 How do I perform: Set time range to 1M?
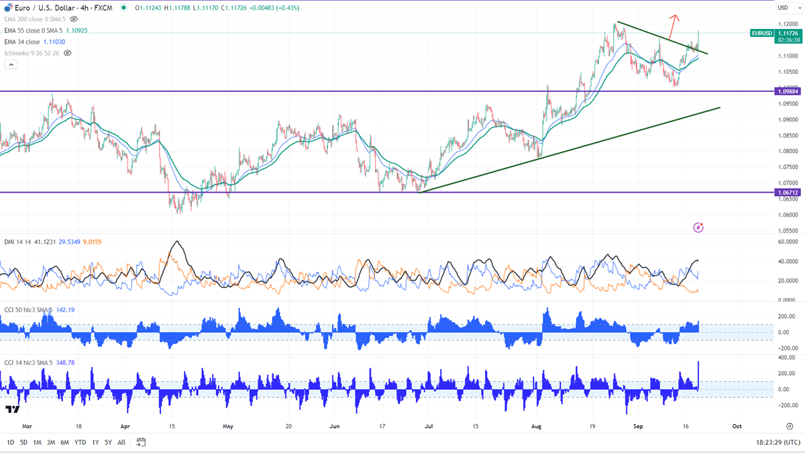point(37,442)
